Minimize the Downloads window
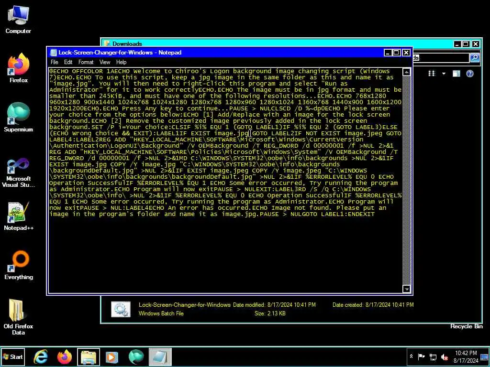 [x=457, y=44]
